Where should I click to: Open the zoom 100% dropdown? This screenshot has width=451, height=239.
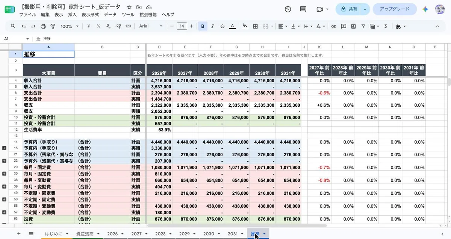[x=70, y=26]
